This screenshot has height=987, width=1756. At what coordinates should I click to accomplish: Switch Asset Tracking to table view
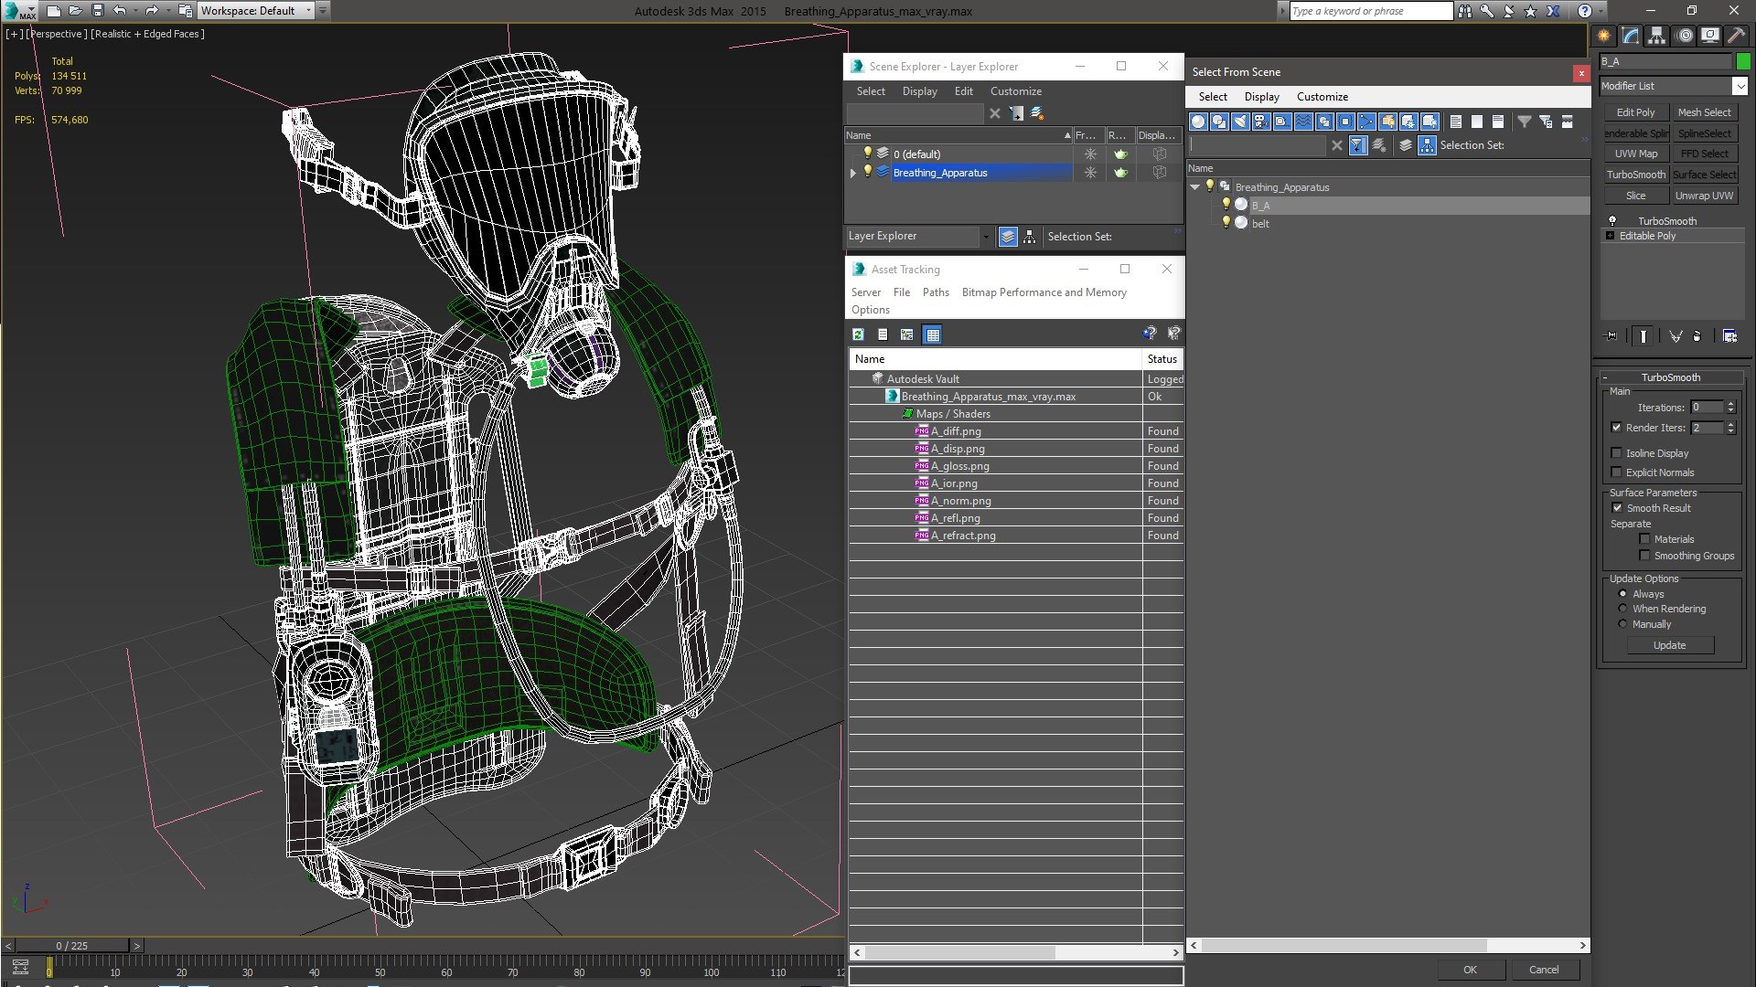[x=932, y=334]
